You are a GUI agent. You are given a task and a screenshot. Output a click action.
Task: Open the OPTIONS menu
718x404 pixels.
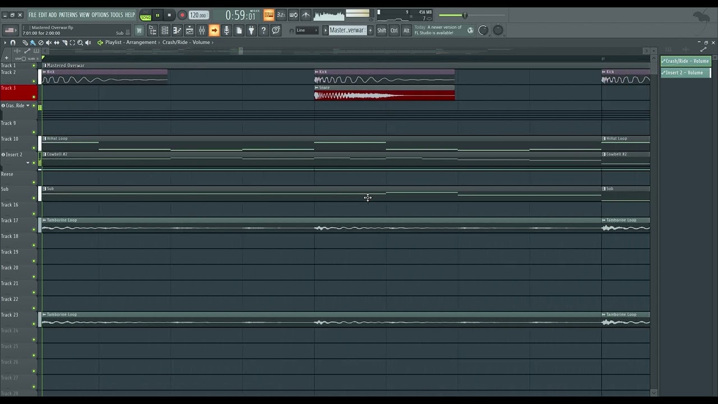pos(100,15)
